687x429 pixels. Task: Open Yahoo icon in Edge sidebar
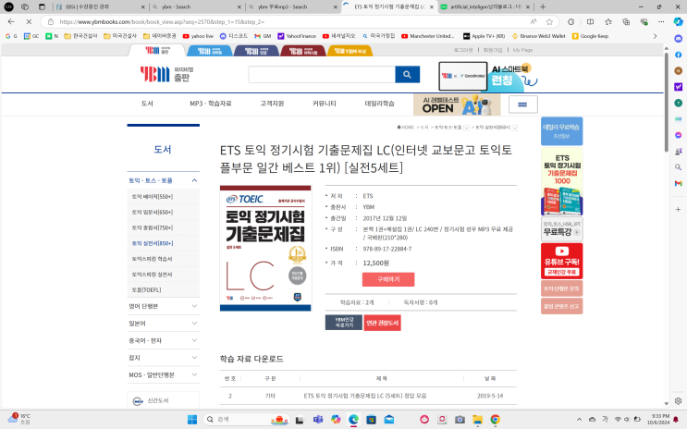pyautogui.click(x=679, y=87)
